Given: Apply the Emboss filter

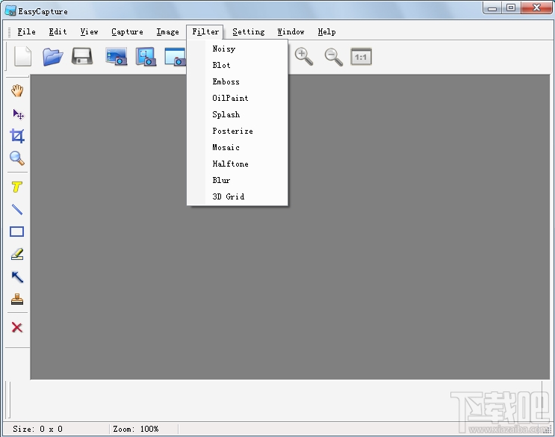Looking at the screenshot, I should (237, 81).
